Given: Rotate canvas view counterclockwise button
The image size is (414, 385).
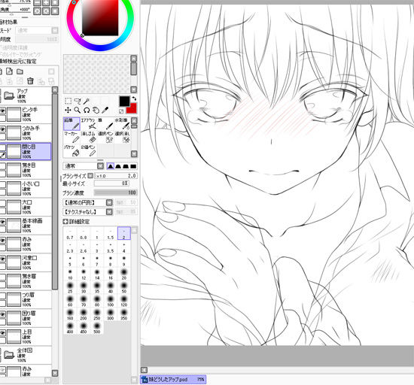Looking at the screenshot, I should click(37, 11).
